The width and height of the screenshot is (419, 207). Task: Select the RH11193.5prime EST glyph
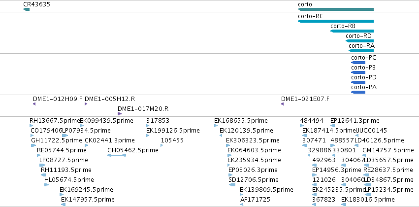point(43,175)
